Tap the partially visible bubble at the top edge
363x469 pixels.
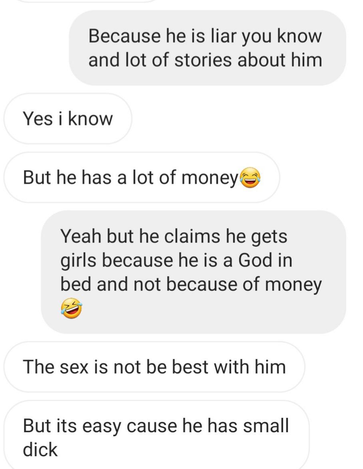(87, 1)
